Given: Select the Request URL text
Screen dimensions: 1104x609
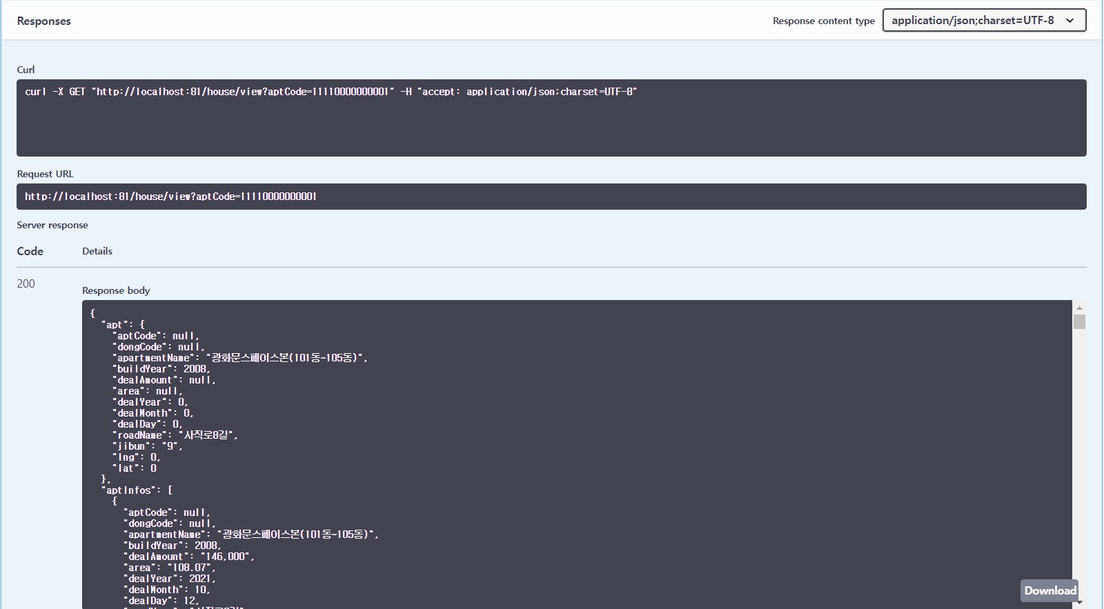Looking at the screenshot, I should click(170, 197).
